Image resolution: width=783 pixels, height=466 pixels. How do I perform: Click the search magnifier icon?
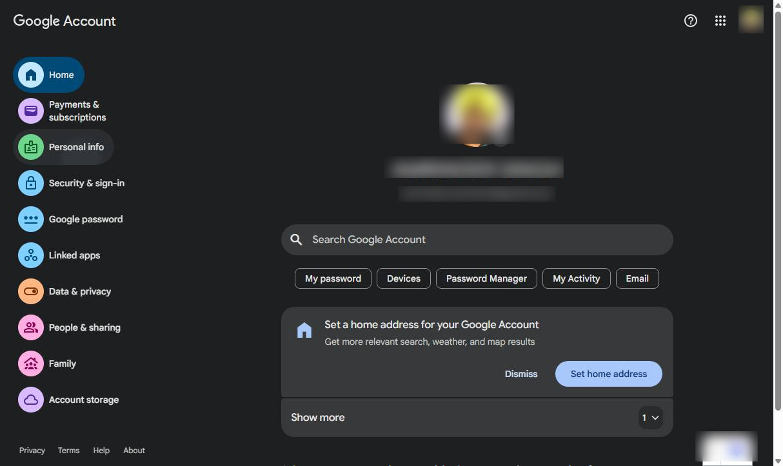click(296, 240)
